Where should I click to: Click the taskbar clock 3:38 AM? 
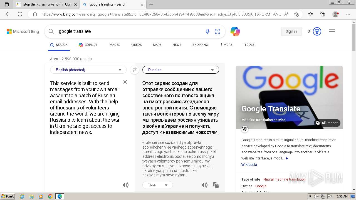click(342, 196)
